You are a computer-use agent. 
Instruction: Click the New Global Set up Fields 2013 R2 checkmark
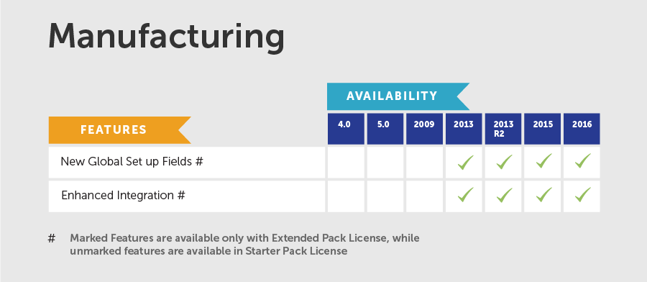tap(504, 161)
